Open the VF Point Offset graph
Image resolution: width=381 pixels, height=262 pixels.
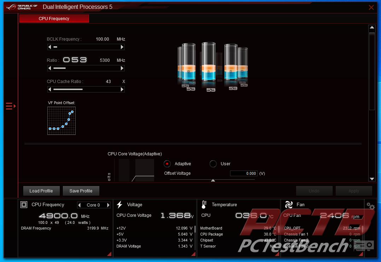click(61, 121)
